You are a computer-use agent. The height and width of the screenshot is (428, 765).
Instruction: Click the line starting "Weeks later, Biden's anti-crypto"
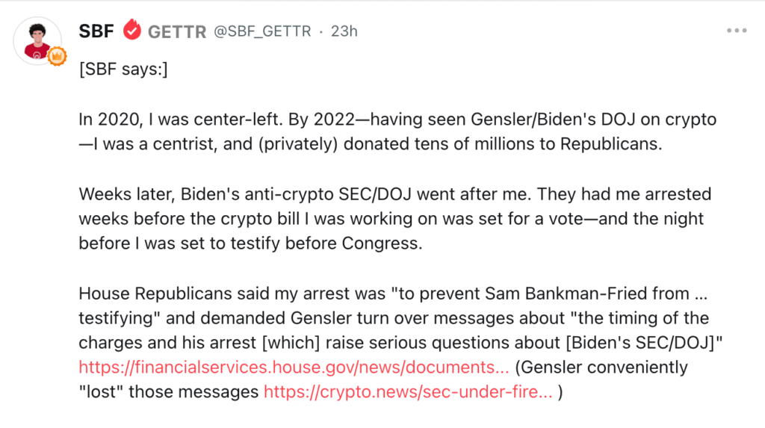tap(394, 195)
